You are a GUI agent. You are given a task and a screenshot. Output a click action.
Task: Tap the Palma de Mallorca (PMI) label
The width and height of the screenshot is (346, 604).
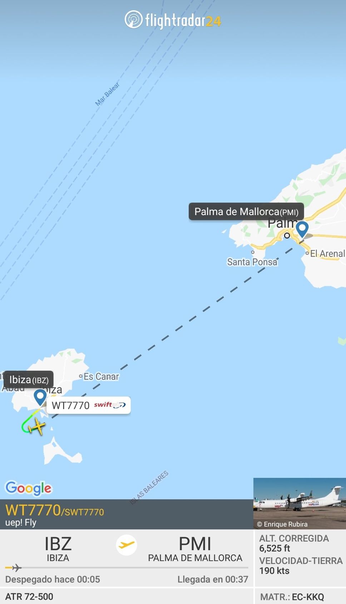pyautogui.click(x=246, y=211)
